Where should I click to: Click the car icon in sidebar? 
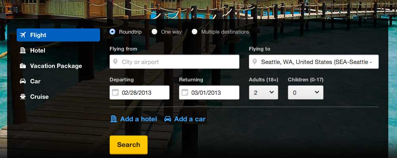pyautogui.click(x=23, y=81)
